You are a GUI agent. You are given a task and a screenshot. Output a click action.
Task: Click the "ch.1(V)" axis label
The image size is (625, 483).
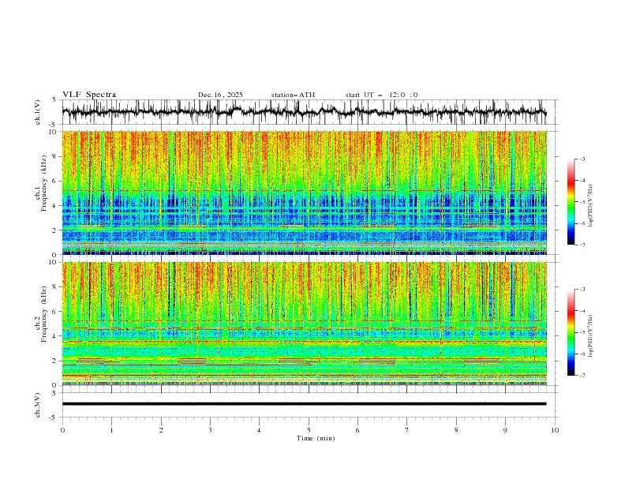coord(38,112)
